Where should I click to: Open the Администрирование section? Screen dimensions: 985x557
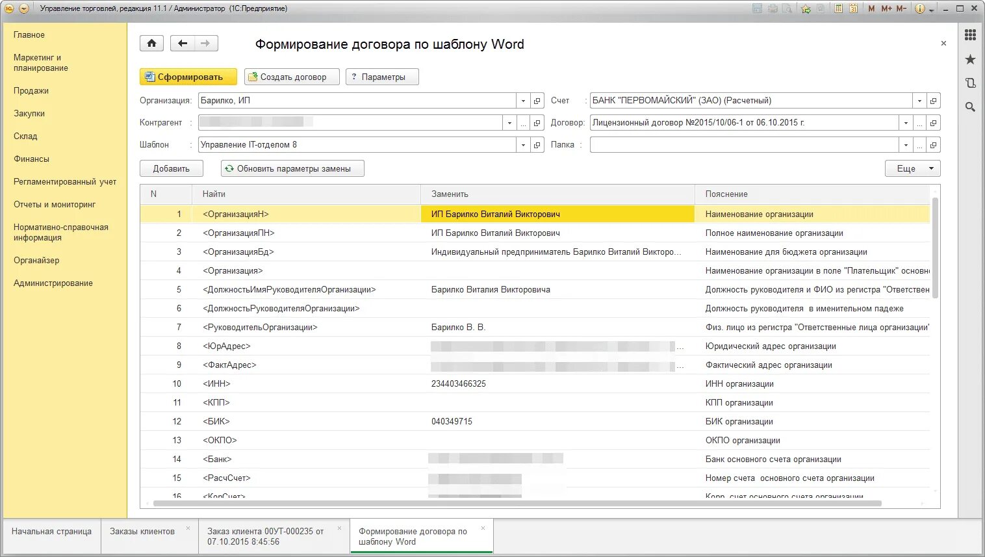[53, 283]
